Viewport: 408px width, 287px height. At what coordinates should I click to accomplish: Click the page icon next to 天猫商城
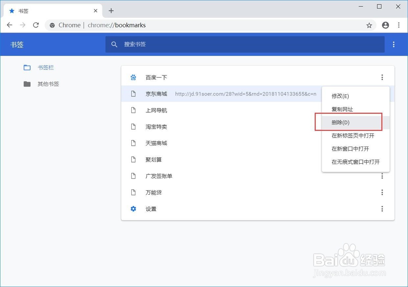click(x=133, y=143)
